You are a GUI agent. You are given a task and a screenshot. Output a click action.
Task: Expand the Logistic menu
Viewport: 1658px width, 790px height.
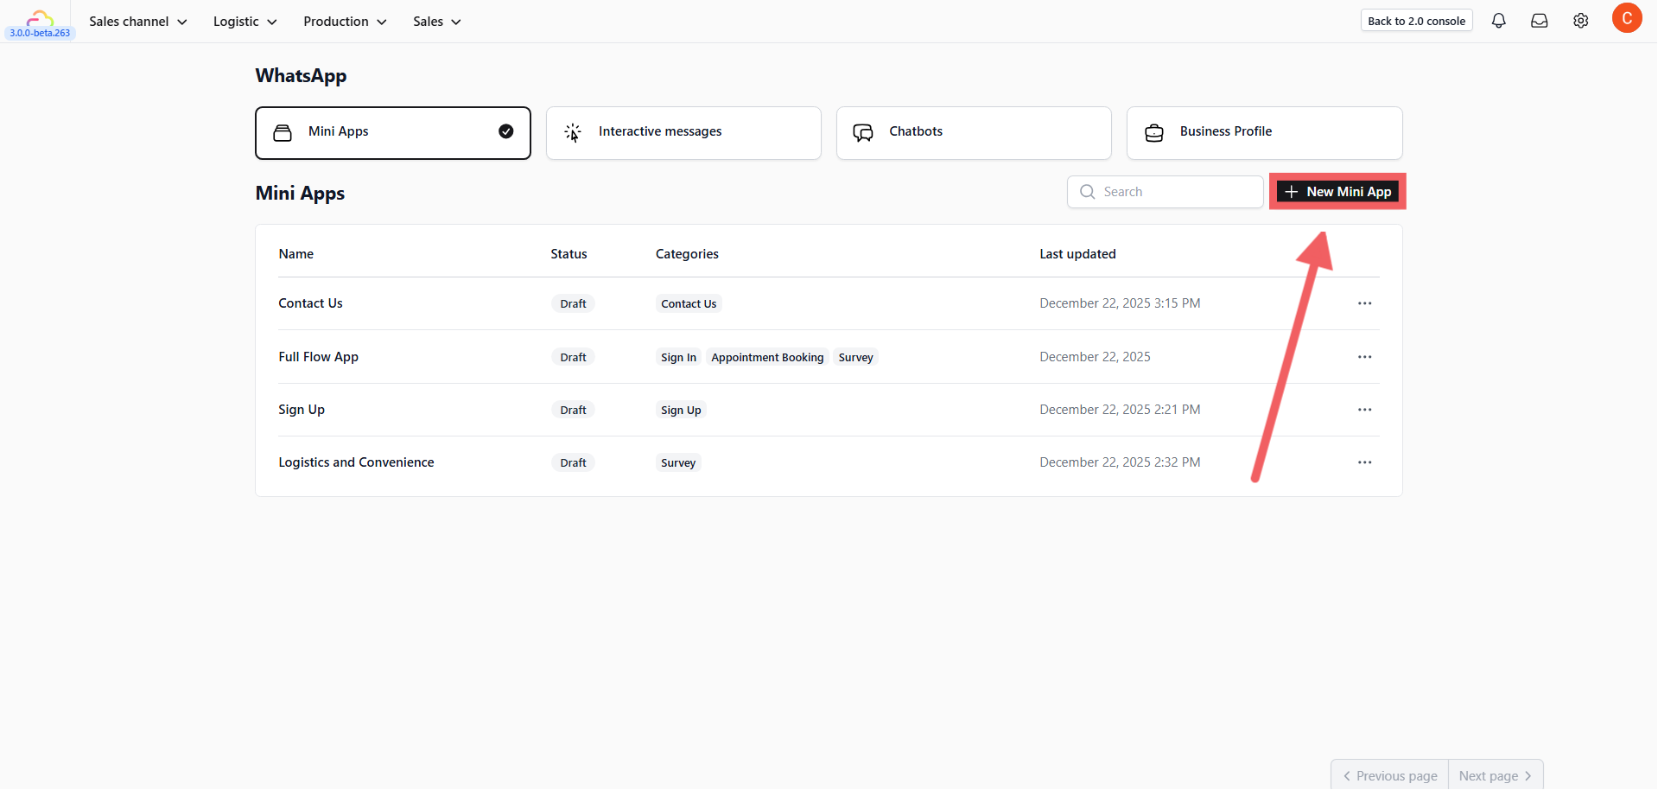[x=245, y=22]
